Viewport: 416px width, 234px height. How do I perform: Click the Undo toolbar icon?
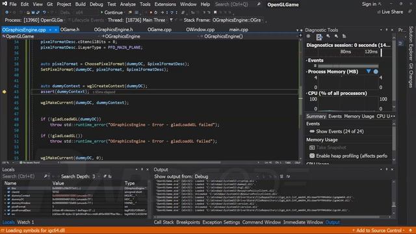coord(44,12)
